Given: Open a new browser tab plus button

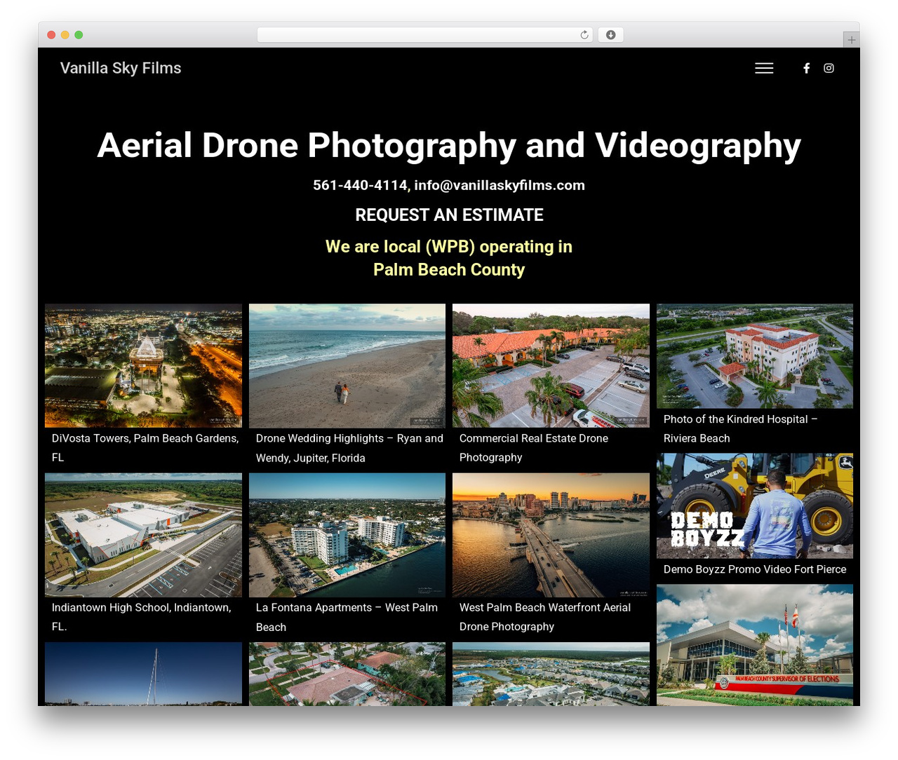Looking at the screenshot, I should click(x=851, y=40).
